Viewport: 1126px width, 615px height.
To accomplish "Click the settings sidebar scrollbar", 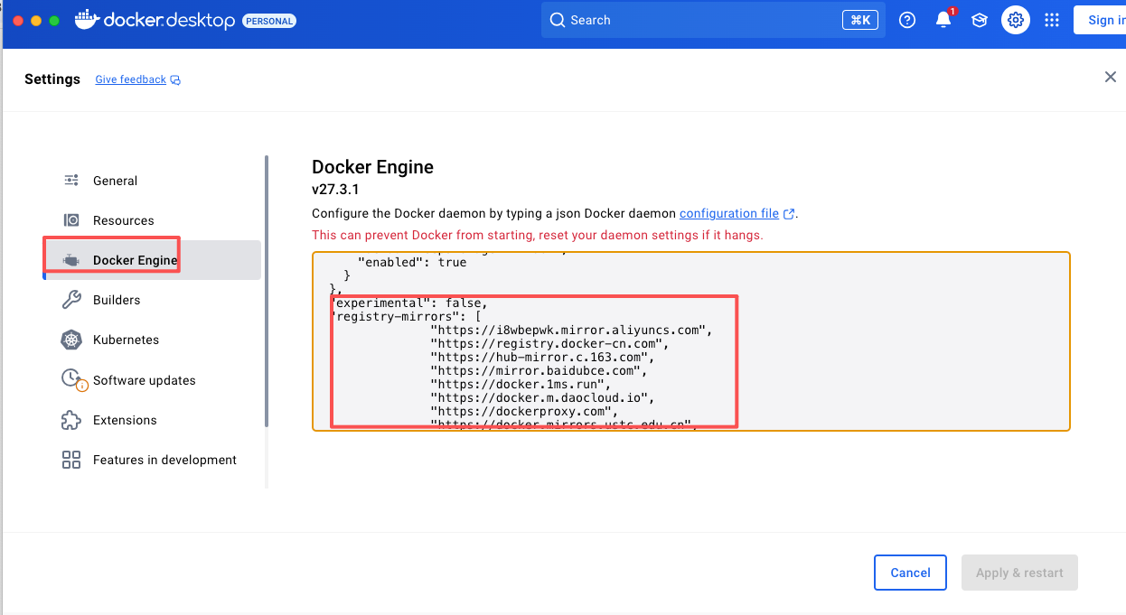I will click(267, 291).
